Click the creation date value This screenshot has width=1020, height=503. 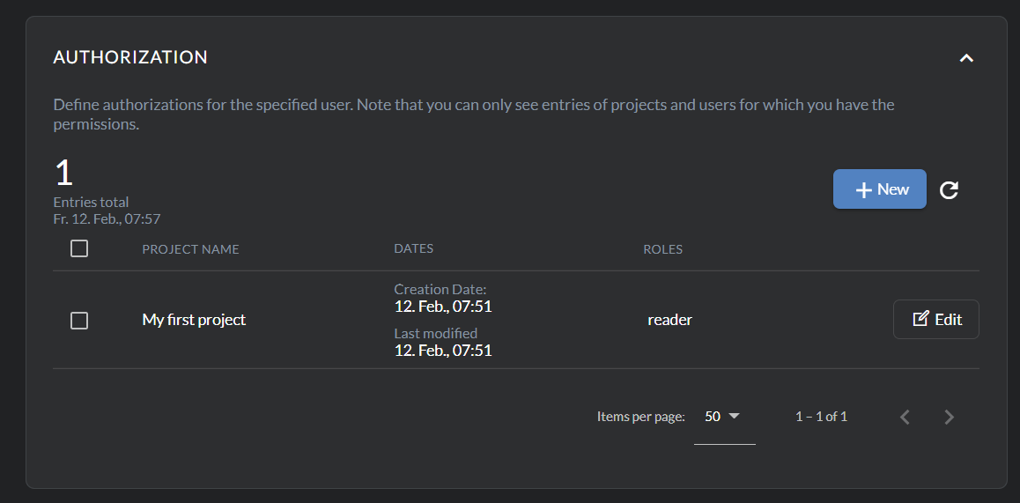pos(442,307)
